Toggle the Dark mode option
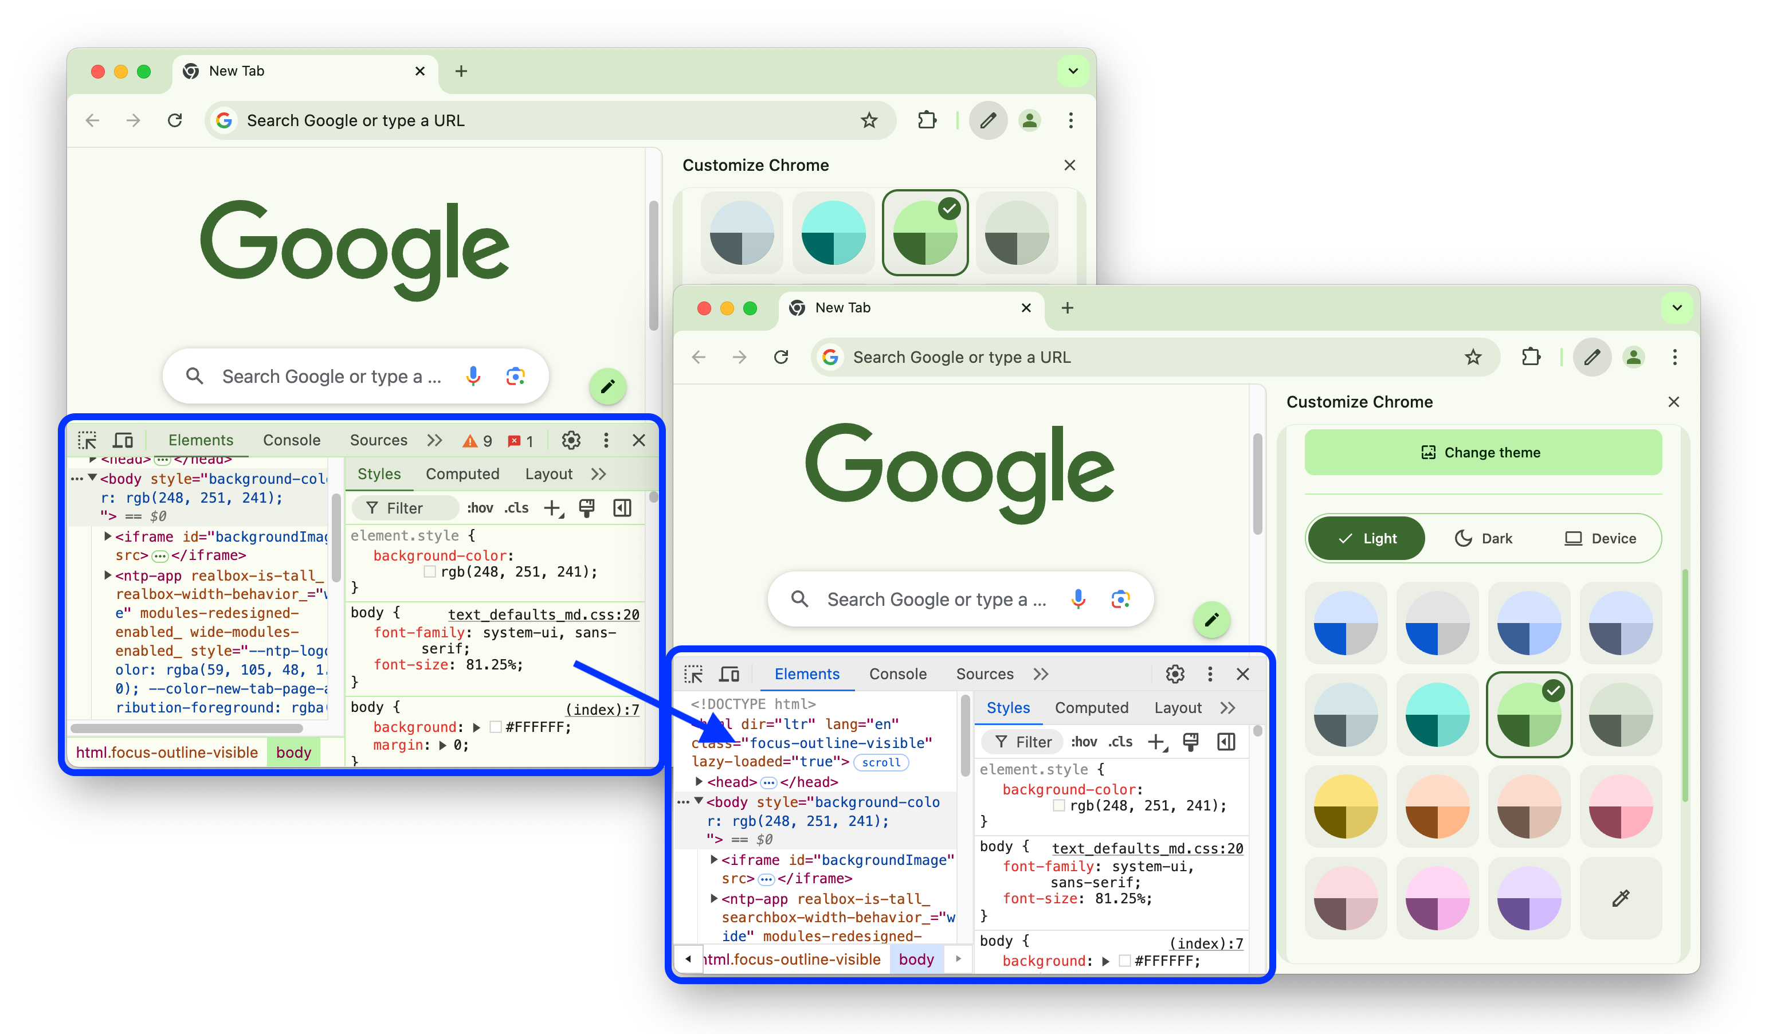 [x=1485, y=539]
